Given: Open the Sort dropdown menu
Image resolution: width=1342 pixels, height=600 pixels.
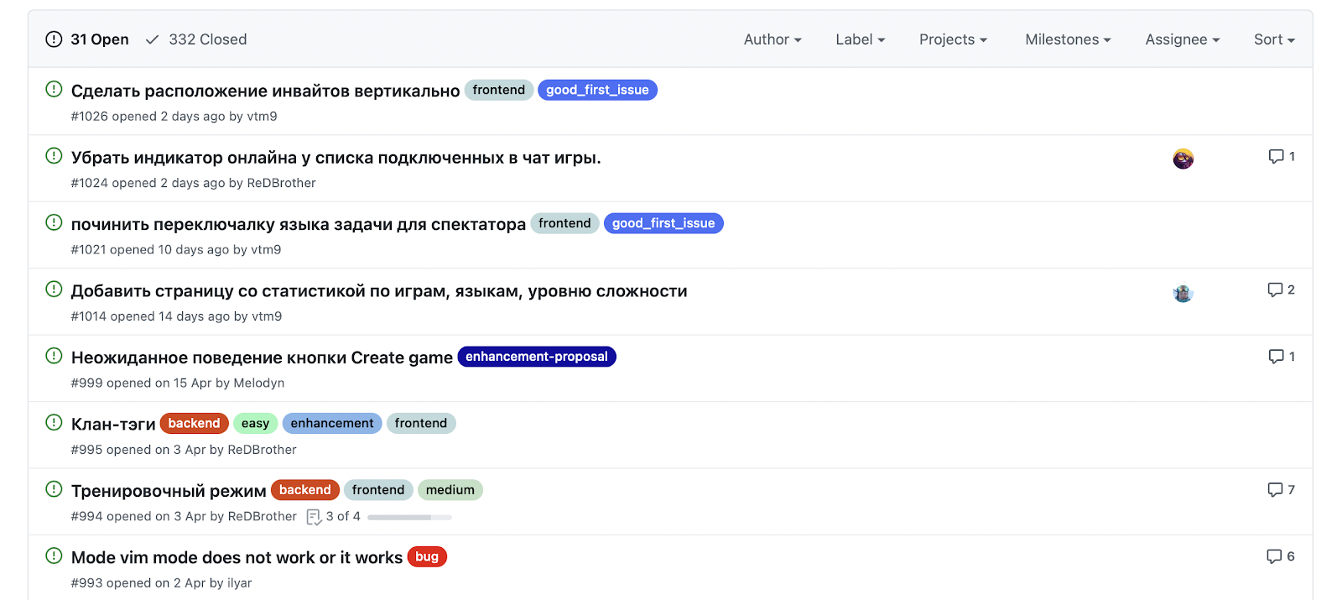Looking at the screenshot, I should (1273, 39).
